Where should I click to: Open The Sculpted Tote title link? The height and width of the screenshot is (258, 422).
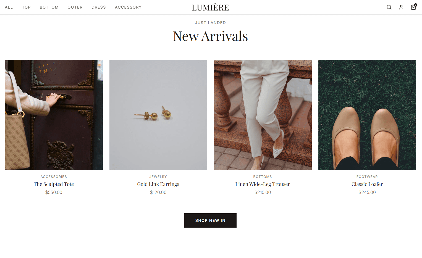[x=54, y=184]
